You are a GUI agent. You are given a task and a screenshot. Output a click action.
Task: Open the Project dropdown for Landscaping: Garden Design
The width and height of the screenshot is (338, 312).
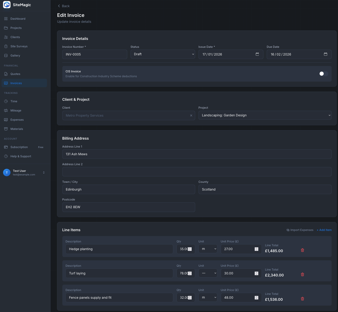(x=265, y=115)
